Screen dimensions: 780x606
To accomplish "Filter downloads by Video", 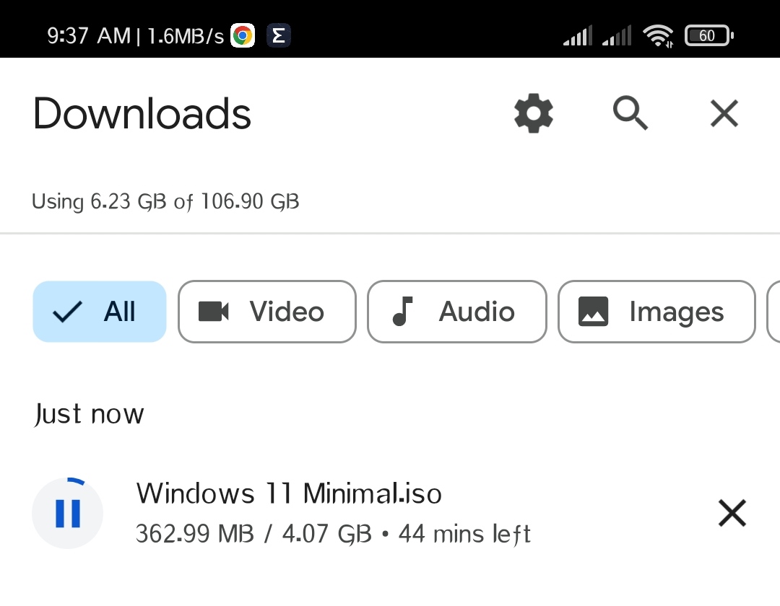I will 267,312.
